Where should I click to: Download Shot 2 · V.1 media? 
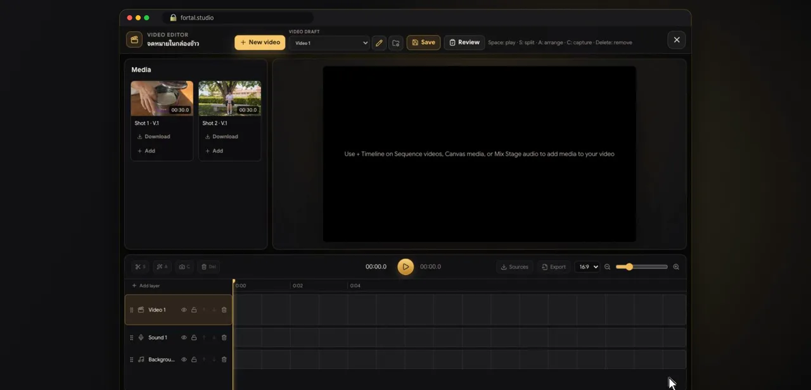222,137
